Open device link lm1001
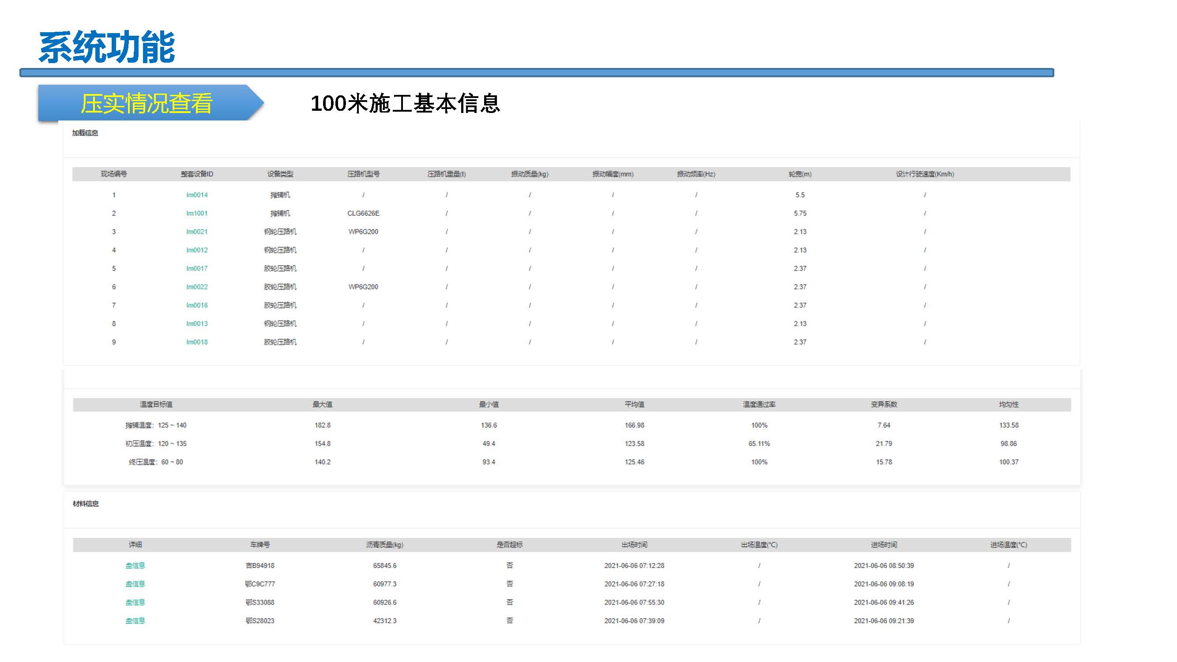The image size is (1177, 662). point(197,213)
